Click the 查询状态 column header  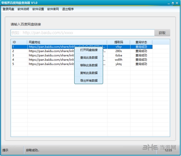pos(141,42)
